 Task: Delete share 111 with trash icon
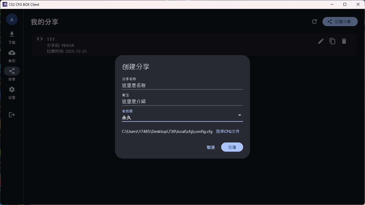tap(344, 41)
